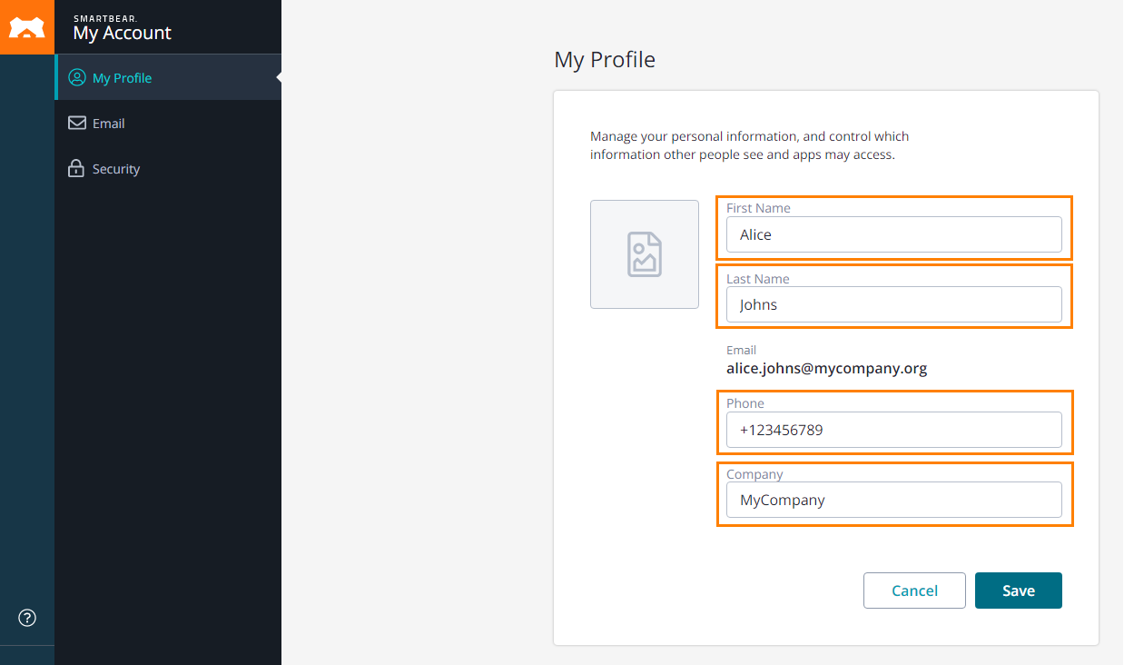Switch to the Email section
The height and width of the screenshot is (665, 1124).
point(106,123)
